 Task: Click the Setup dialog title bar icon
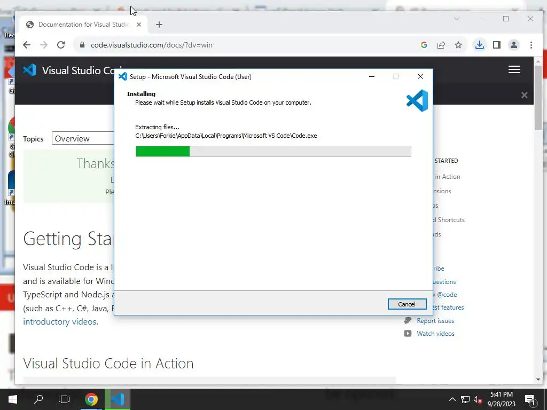123,76
